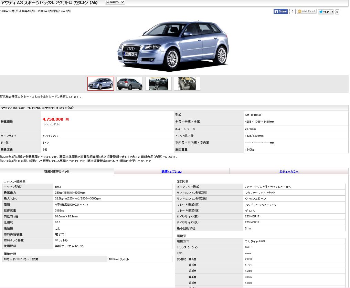Image resolution: width=350 pixels, height=288 pixels.
Task: Click the dimensions 4285×1765×1415mm value
Action: click(259, 122)
